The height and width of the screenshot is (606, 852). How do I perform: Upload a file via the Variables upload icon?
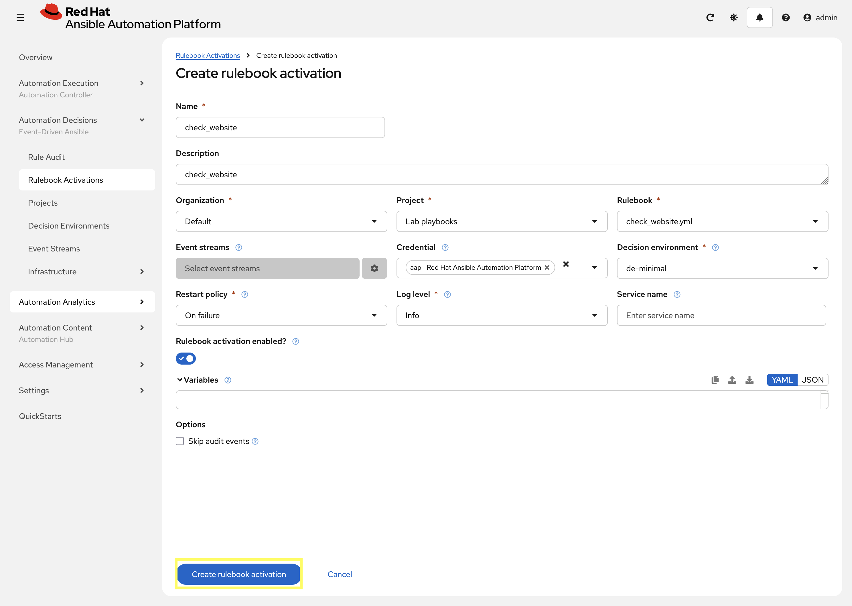pos(732,379)
